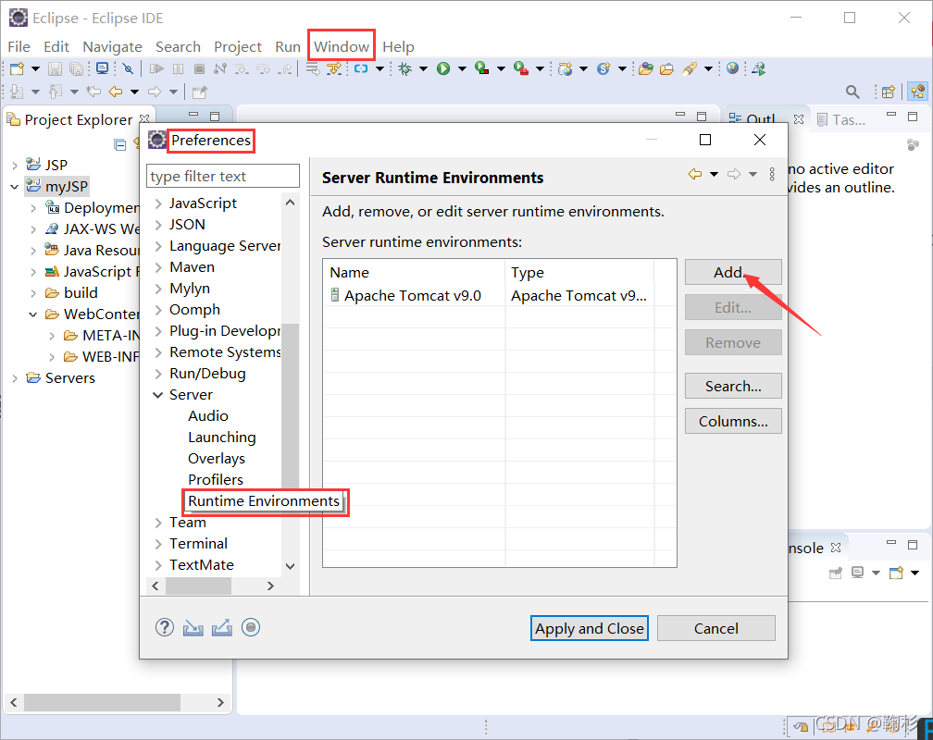Switch to the Project Explorer tab
The height and width of the screenshot is (740, 933).
pos(78,120)
